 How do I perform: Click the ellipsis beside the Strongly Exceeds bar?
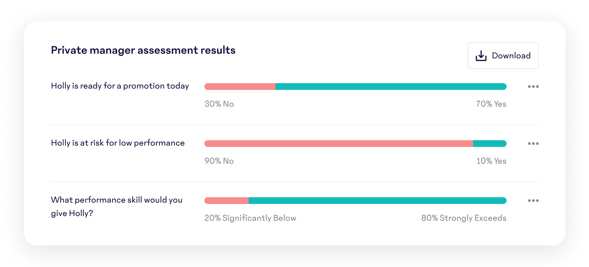coord(533,200)
